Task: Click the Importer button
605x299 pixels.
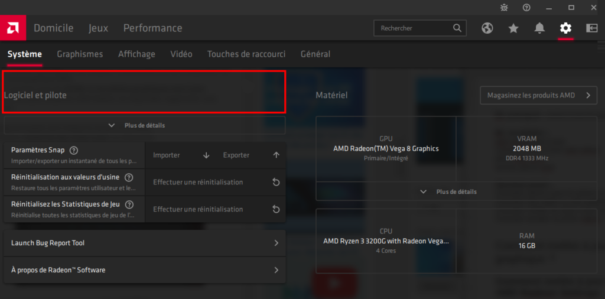Action: 181,155
